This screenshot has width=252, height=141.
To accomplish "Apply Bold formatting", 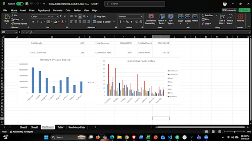I will coord(33,22).
